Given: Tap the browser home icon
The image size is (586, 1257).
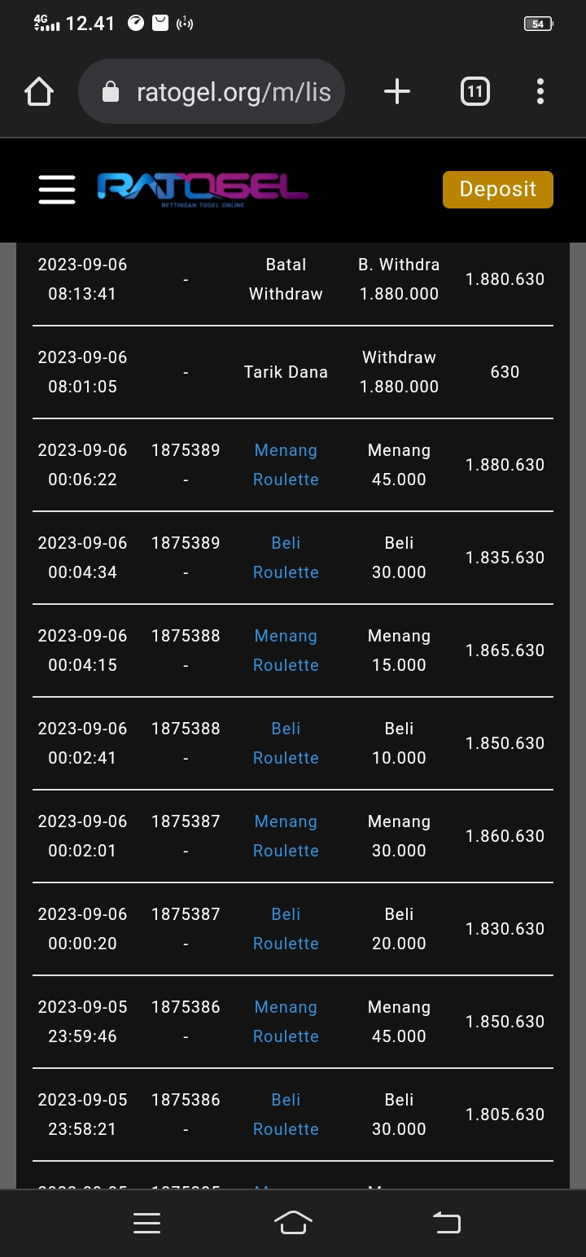Looking at the screenshot, I should [x=39, y=92].
